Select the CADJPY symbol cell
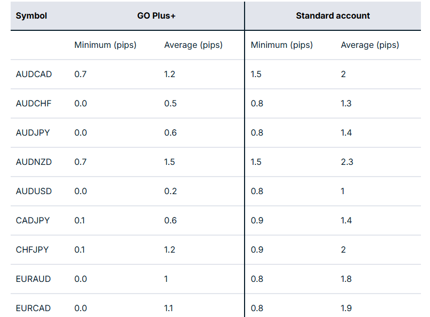The image size is (430, 317). pyautogui.click(x=33, y=221)
